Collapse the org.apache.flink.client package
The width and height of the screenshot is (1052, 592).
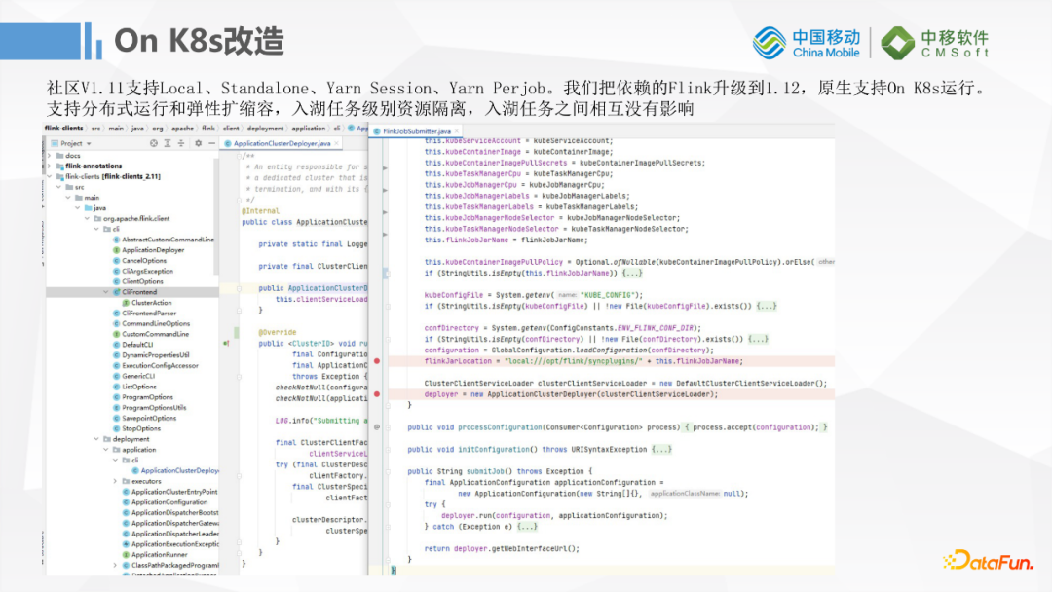[x=88, y=218]
